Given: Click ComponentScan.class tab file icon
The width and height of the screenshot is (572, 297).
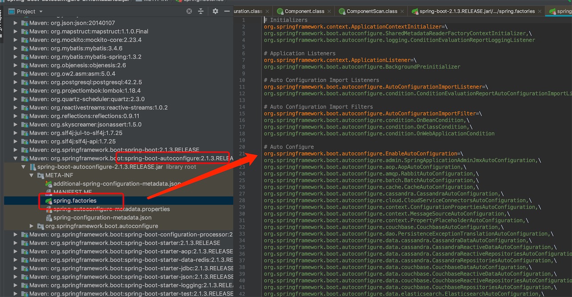Looking at the screenshot, I should pos(342,11).
